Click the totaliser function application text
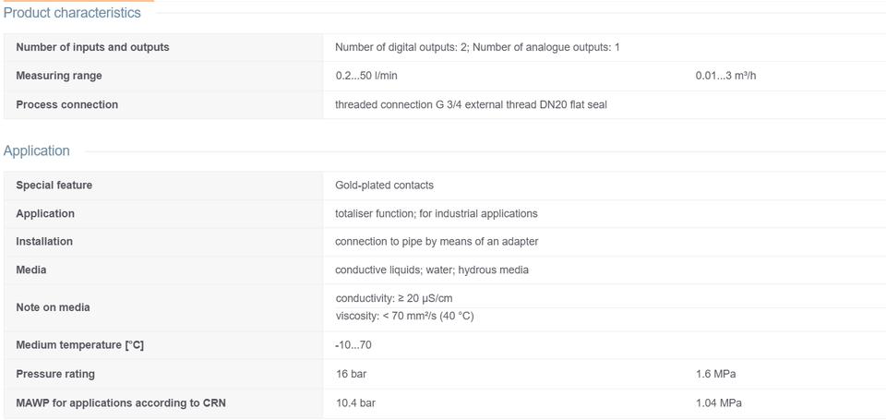 [437, 213]
